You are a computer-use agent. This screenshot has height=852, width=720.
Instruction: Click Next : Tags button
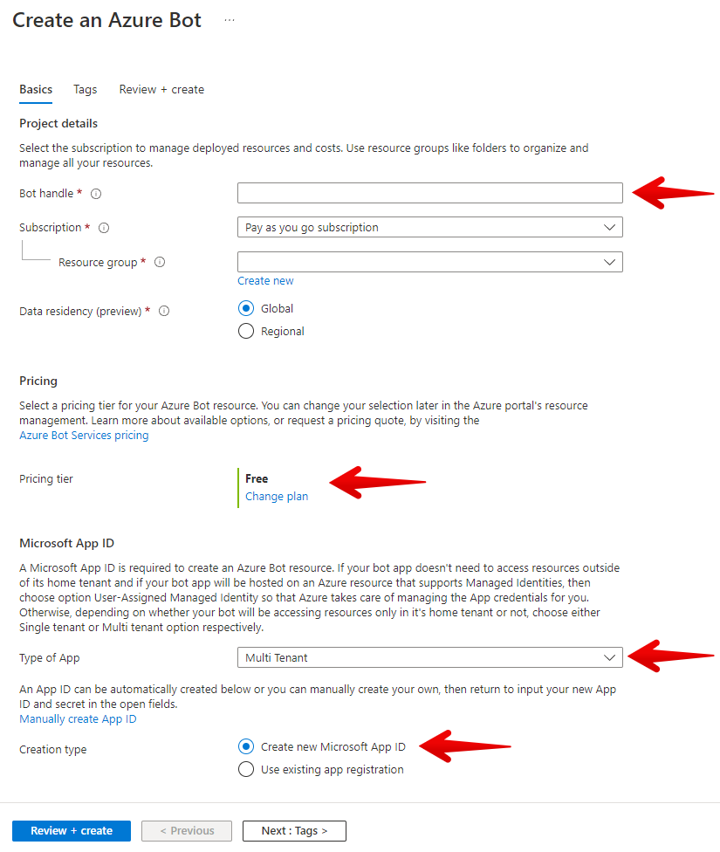pos(294,831)
